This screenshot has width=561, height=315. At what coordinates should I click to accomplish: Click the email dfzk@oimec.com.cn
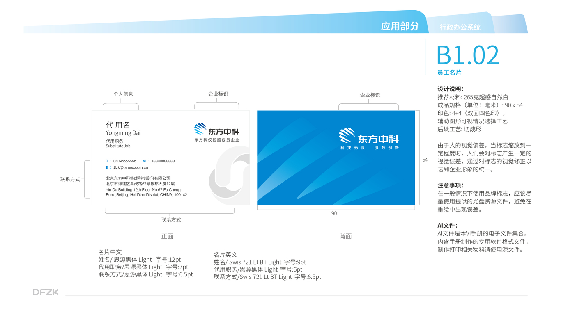(130, 167)
